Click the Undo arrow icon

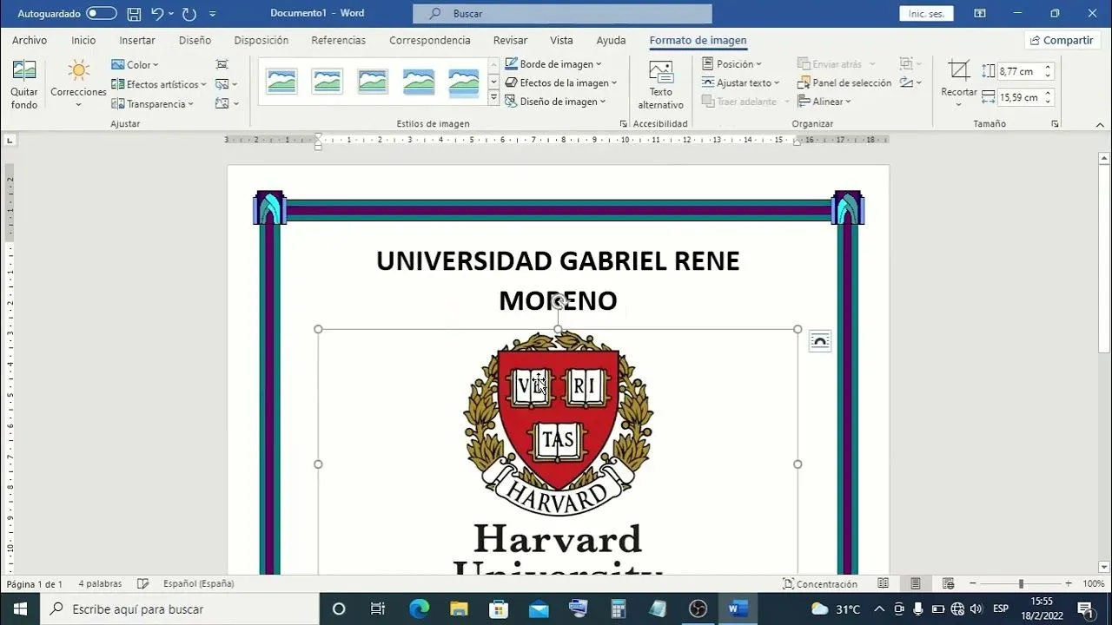point(157,14)
